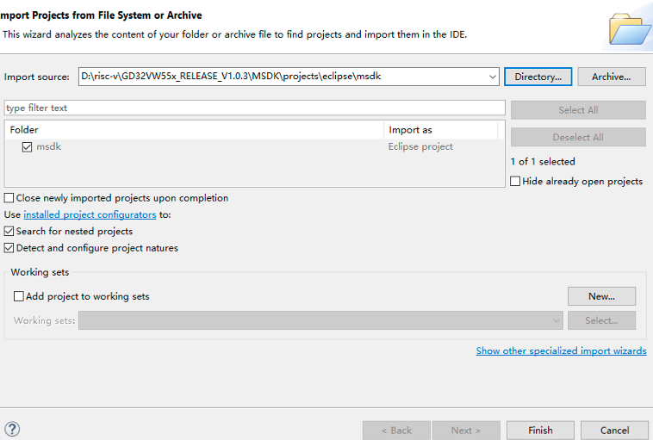
Task: Click the Select All button
Action: 578,110
